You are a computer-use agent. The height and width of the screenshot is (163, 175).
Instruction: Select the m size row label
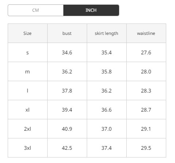coord(27,72)
